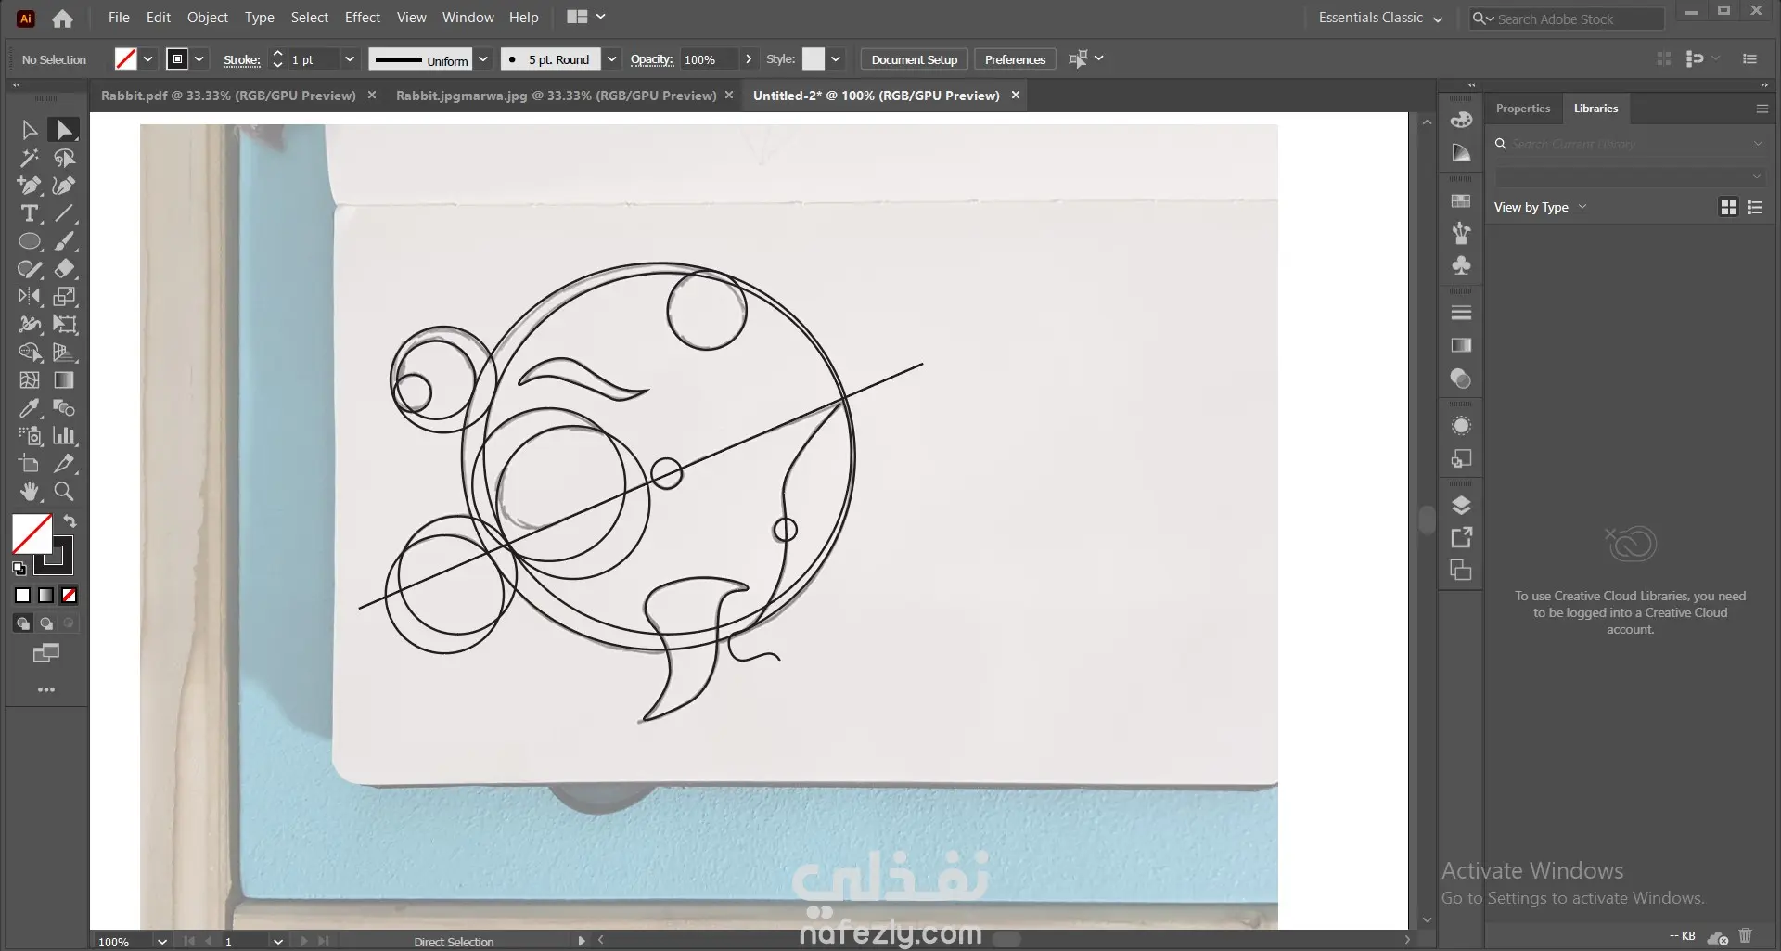Select the Line Segment tool
1781x951 pixels.
(64, 213)
